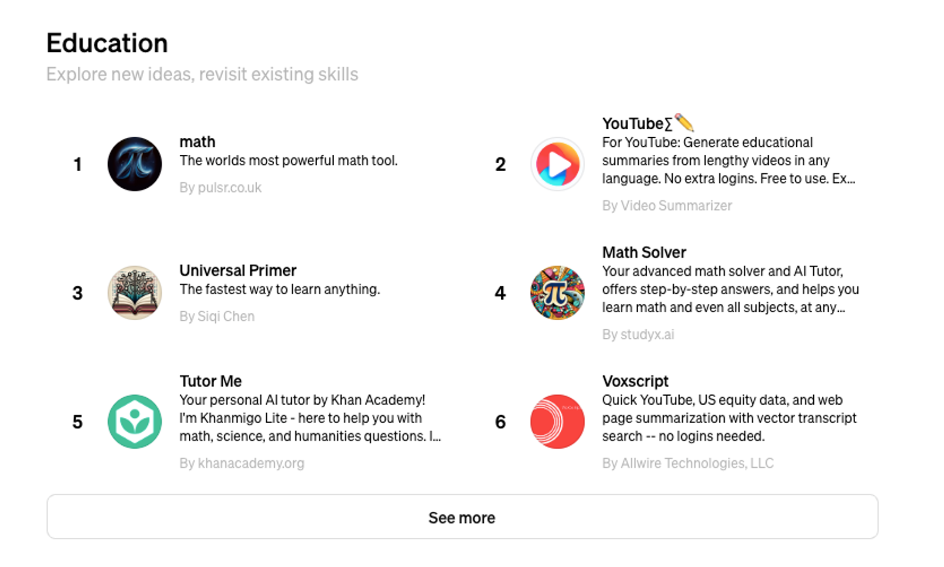Click the Tutor Me Khan Academy icon
The width and height of the screenshot is (944, 567).
tap(135, 421)
